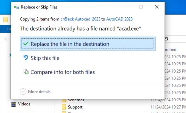Click the yellow folder icon in Explorer title bar
Image resolution: width=186 pixels, height=113 pixels.
pyautogui.click(x=6, y=20)
